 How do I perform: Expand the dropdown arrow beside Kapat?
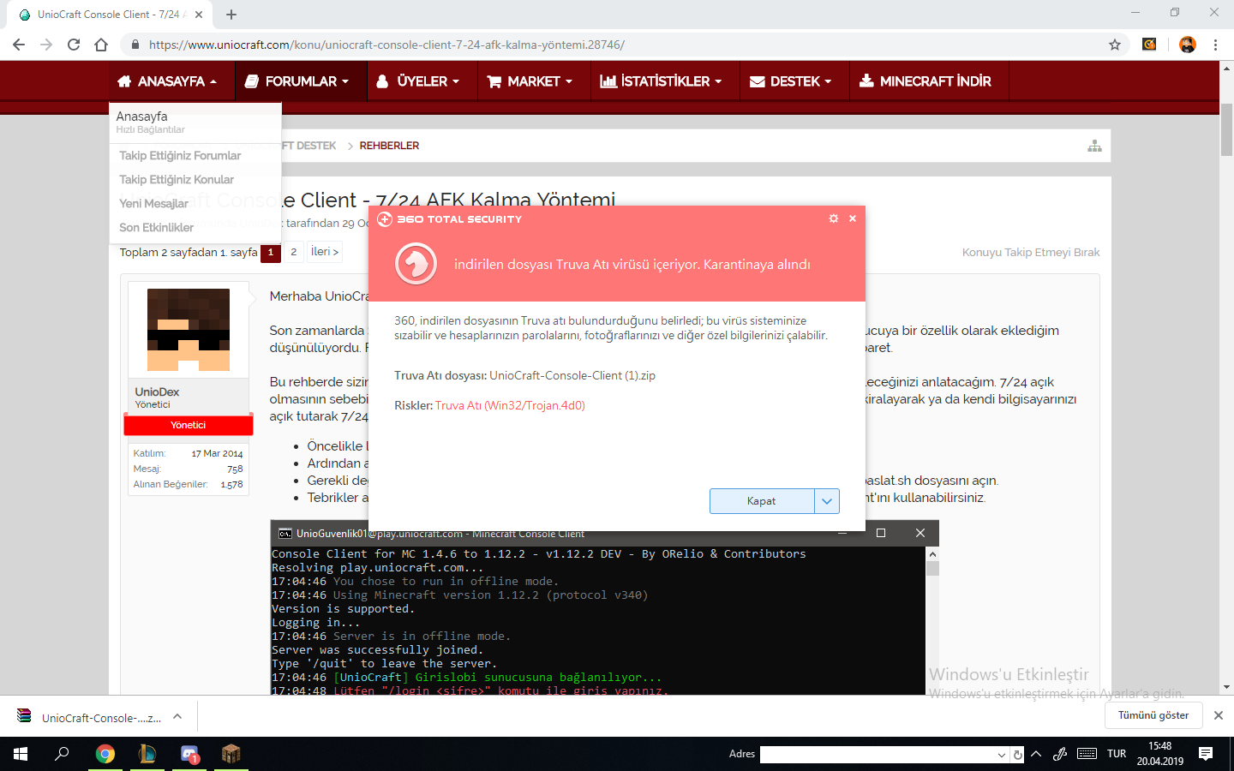point(826,501)
